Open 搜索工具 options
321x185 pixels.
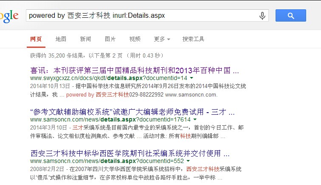click(193, 39)
